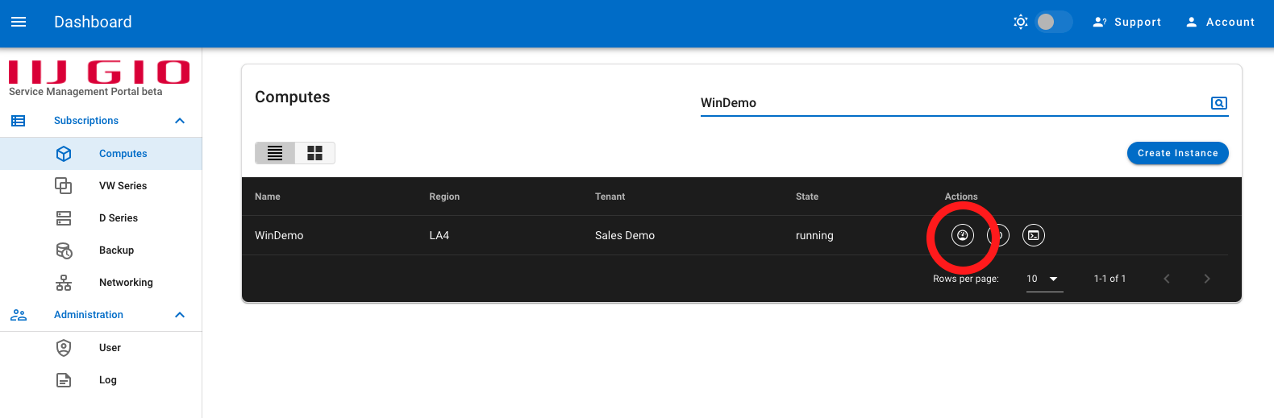This screenshot has width=1274, height=418.
Task: Click the WinDemo search input field
Action: pyautogui.click(x=951, y=103)
